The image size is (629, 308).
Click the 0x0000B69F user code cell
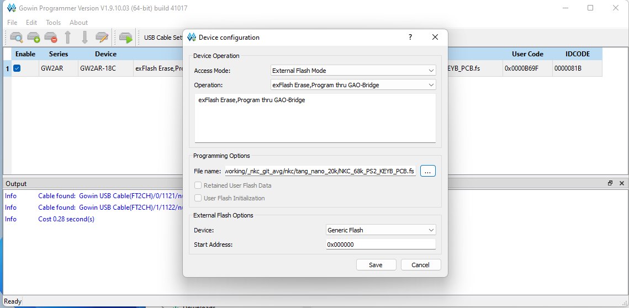pos(527,68)
